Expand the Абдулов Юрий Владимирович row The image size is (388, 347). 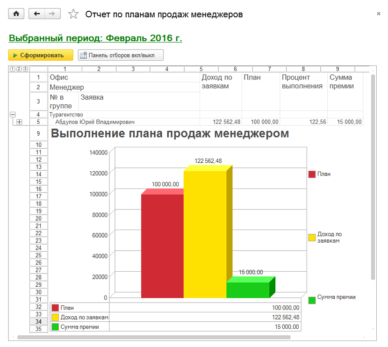point(19,122)
